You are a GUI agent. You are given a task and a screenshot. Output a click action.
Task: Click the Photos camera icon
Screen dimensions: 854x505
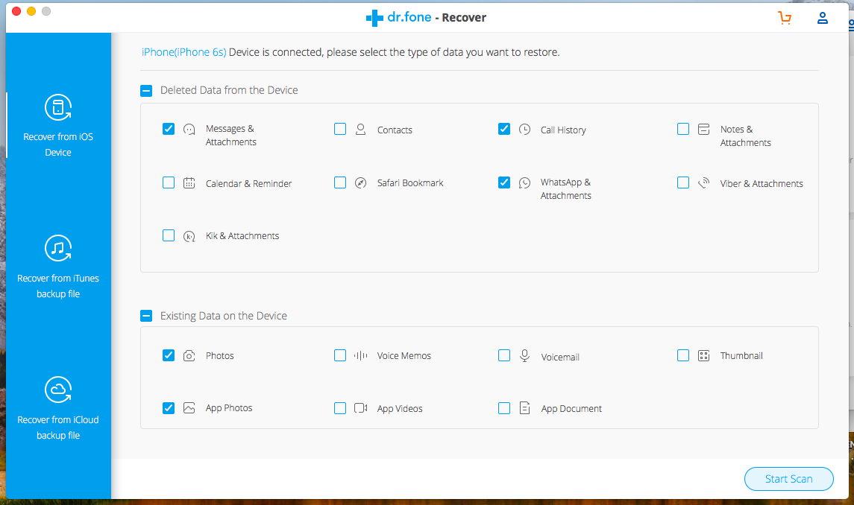pyautogui.click(x=189, y=356)
